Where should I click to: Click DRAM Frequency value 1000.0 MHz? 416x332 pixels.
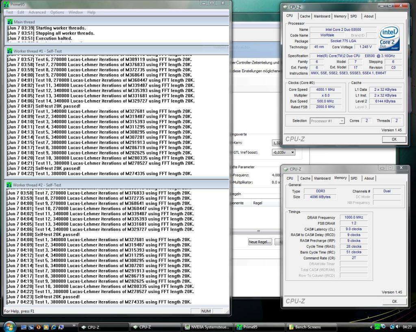(x=354, y=217)
